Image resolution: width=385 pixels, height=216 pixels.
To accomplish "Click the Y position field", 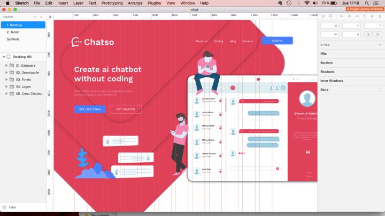I will pos(351,26).
